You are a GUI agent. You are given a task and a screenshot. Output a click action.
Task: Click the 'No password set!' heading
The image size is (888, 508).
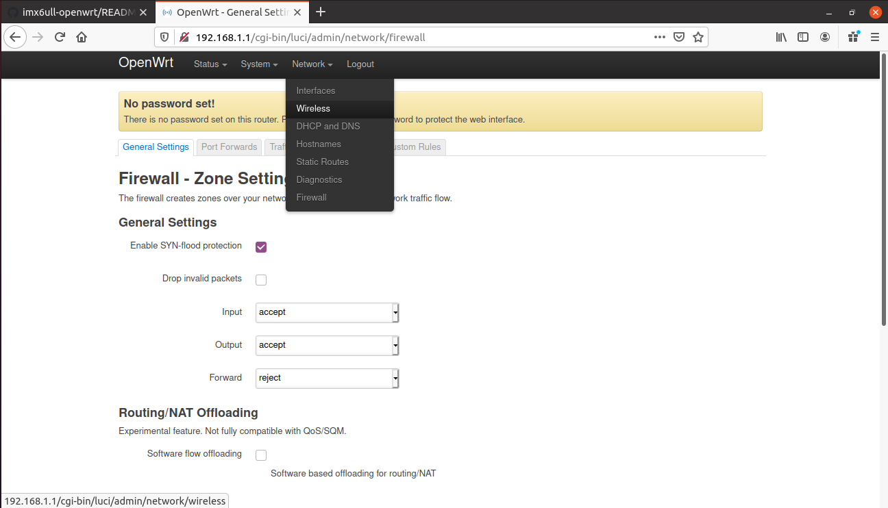tap(169, 103)
